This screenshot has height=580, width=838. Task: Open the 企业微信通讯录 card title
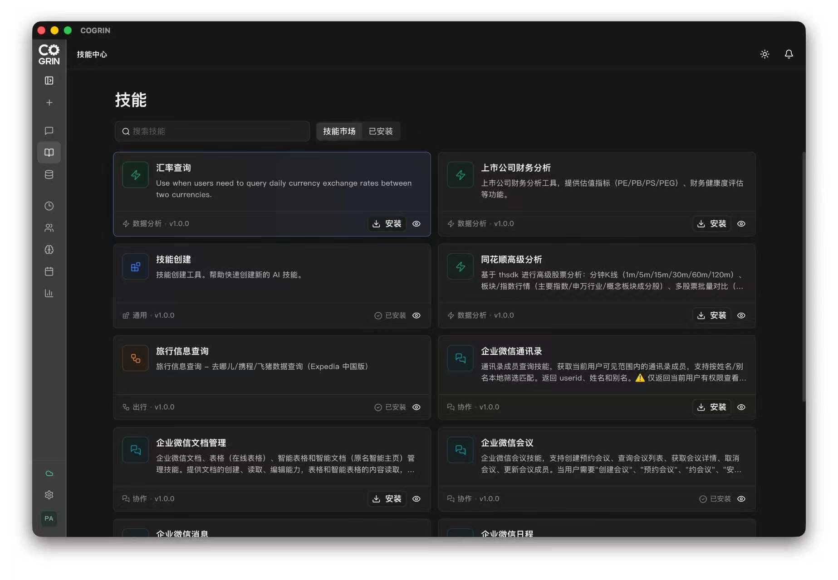point(511,351)
